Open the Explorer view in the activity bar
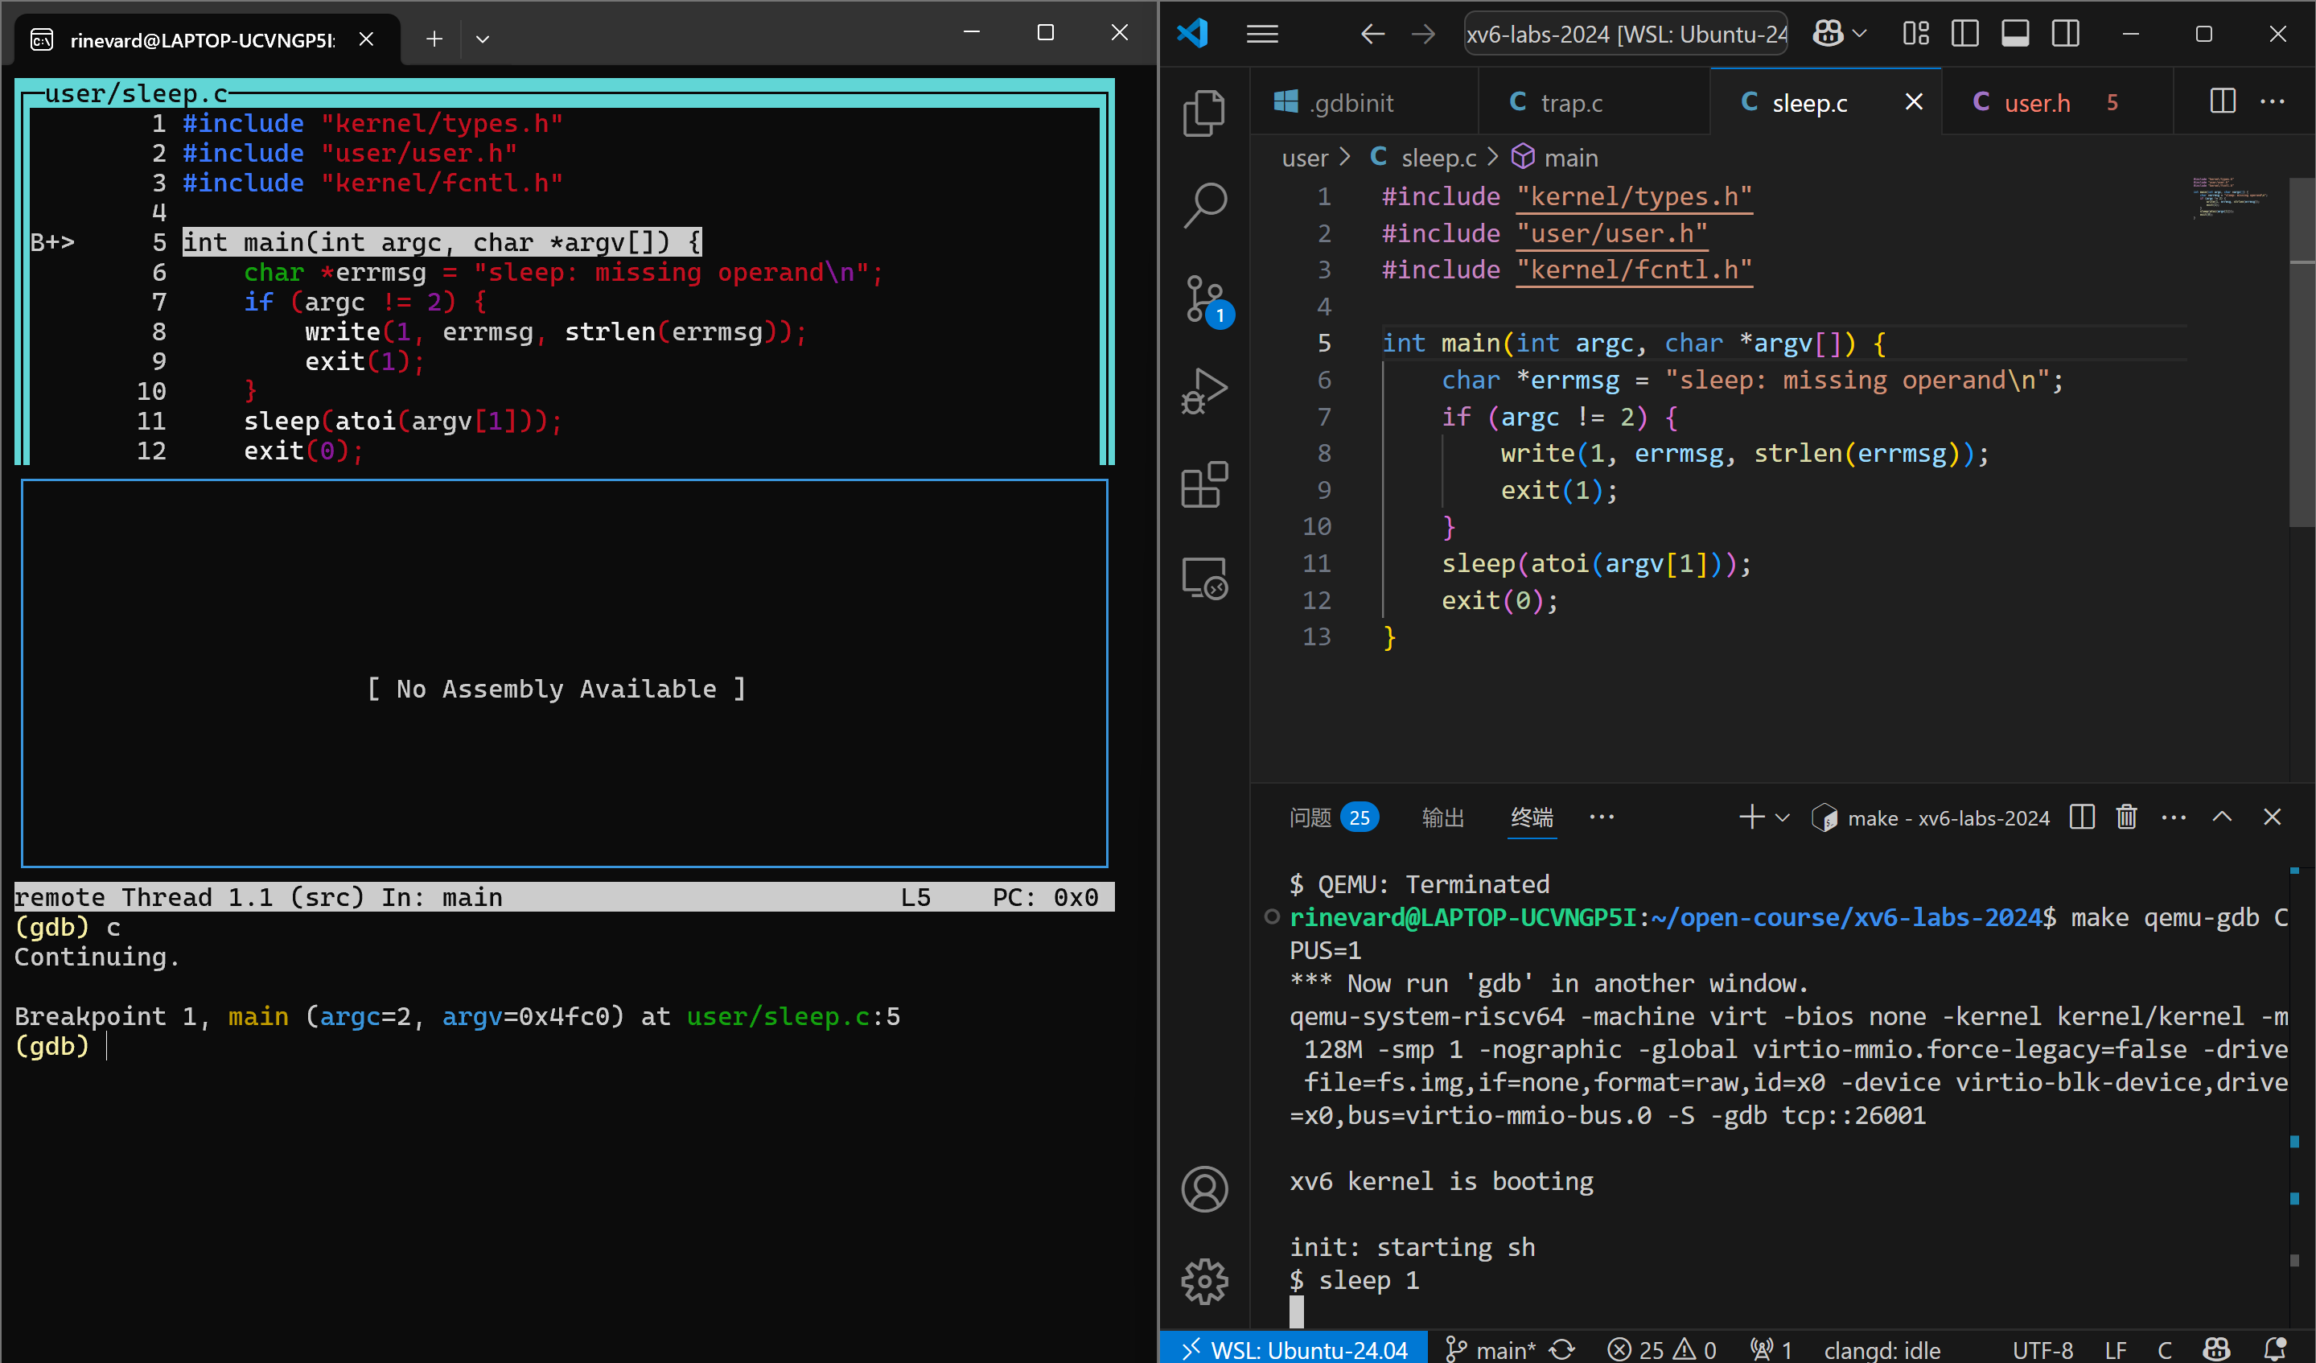 pyautogui.click(x=1203, y=113)
